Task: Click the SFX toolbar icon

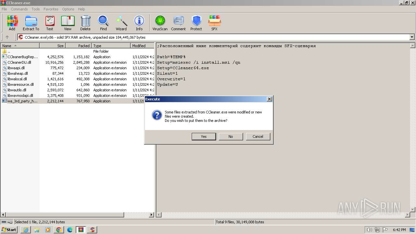Action: (214, 23)
